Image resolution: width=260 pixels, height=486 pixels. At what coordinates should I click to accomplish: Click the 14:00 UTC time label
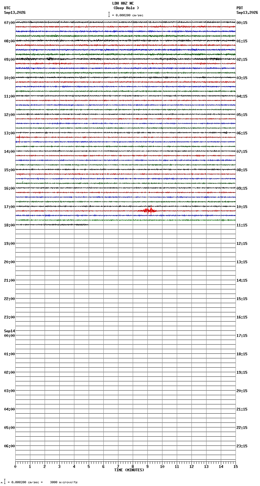coord(9,151)
